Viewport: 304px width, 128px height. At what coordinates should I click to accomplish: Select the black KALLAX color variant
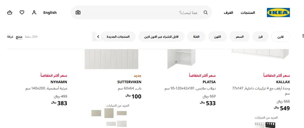[x=270, y=125]
